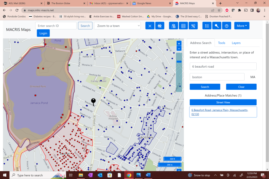269x179 pixels.
Task: Click the black map pin marker
Action: pos(93,102)
